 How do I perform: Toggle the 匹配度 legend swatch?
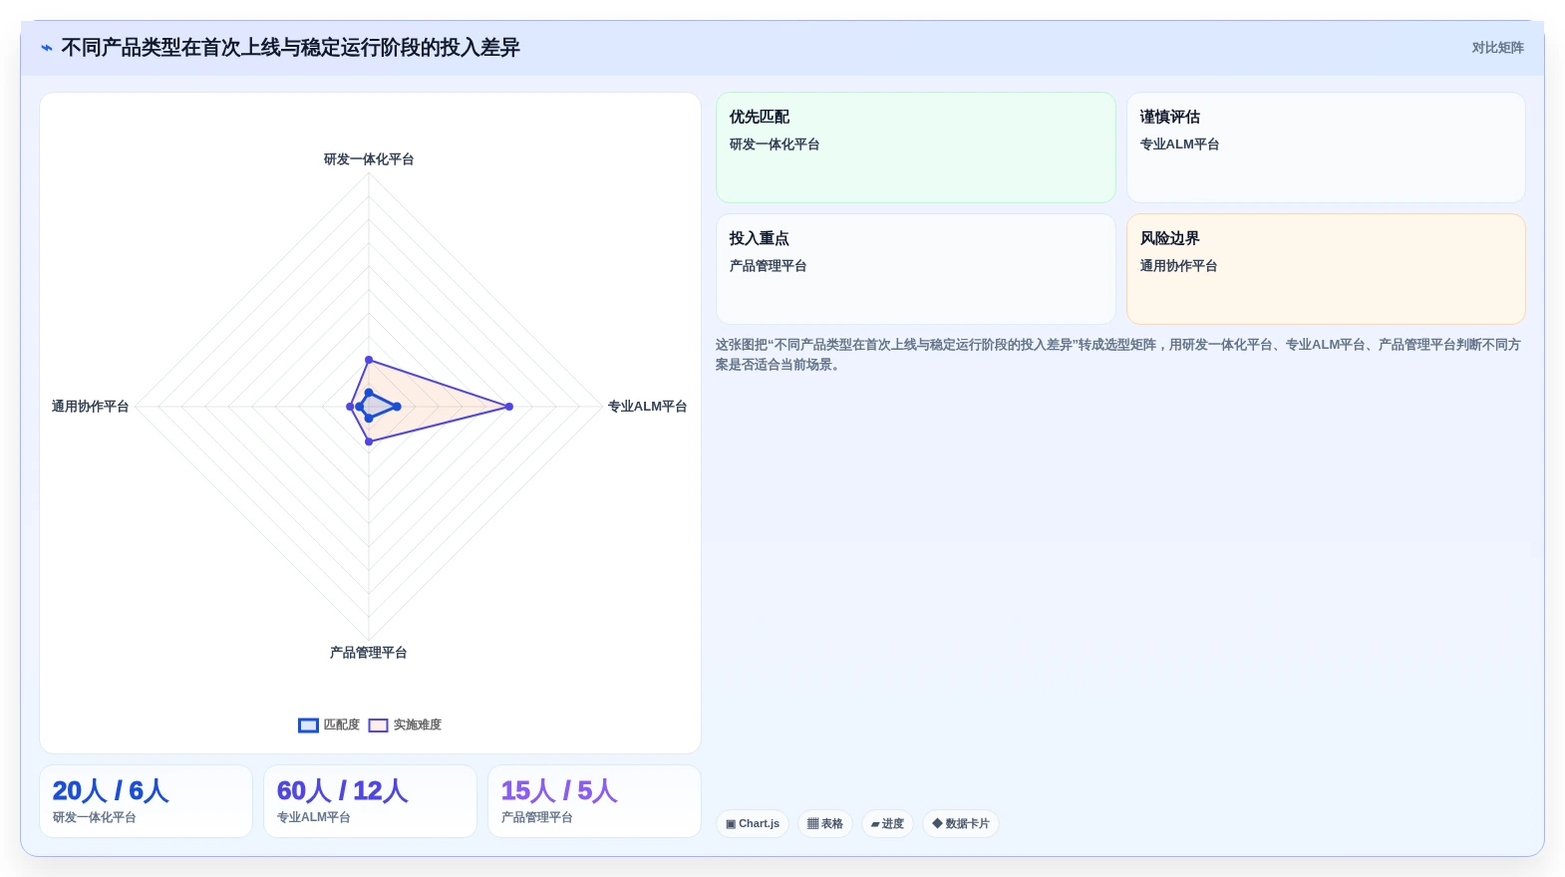click(308, 726)
